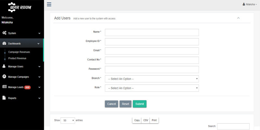Click the Welcome Nilaksha greeting text

click(7, 20)
